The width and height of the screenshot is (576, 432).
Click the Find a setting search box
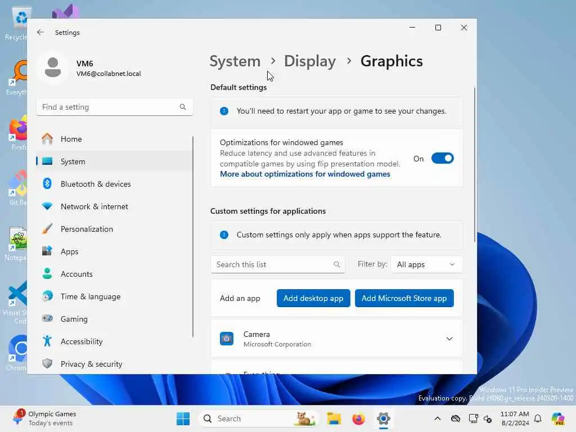pyautogui.click(x=114, y=107)
